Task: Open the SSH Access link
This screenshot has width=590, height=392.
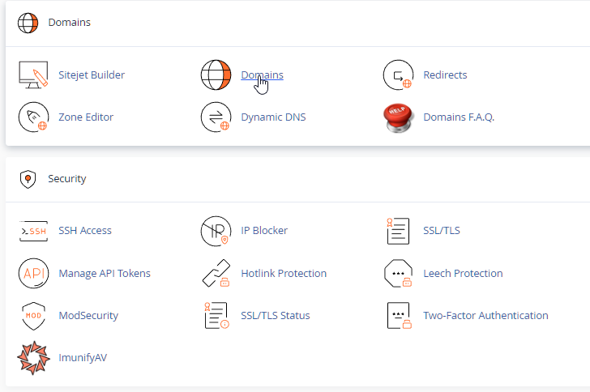Action: [x=85, y=230]
